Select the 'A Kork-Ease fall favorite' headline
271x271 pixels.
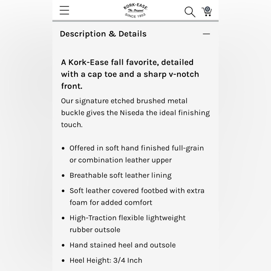coord(130,74)
